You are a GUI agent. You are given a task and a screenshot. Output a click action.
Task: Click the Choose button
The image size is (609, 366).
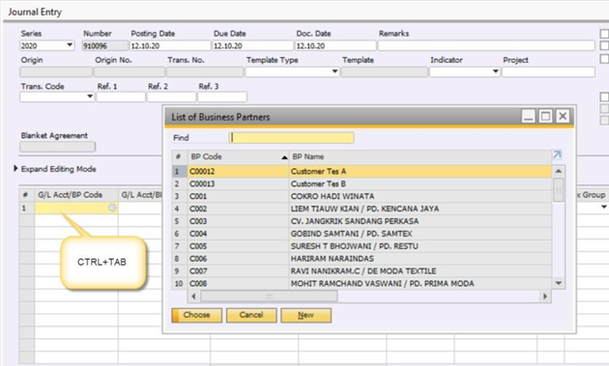197,315
